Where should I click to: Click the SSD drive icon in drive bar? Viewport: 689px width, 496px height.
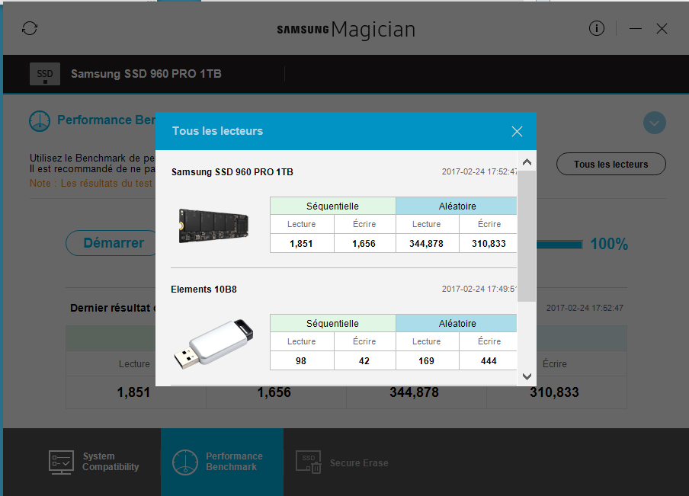(45, 74)
